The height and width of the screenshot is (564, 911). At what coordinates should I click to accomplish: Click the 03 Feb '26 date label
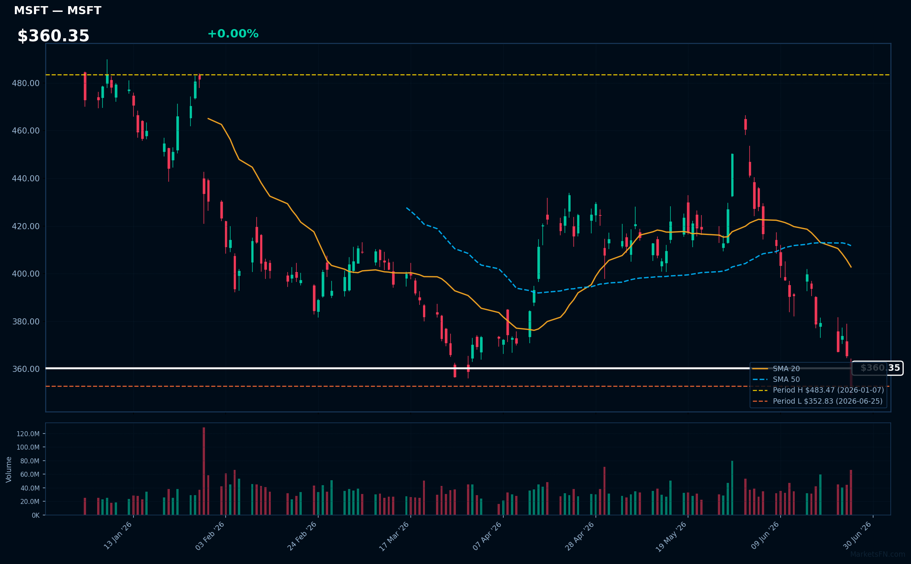point(210,536)
